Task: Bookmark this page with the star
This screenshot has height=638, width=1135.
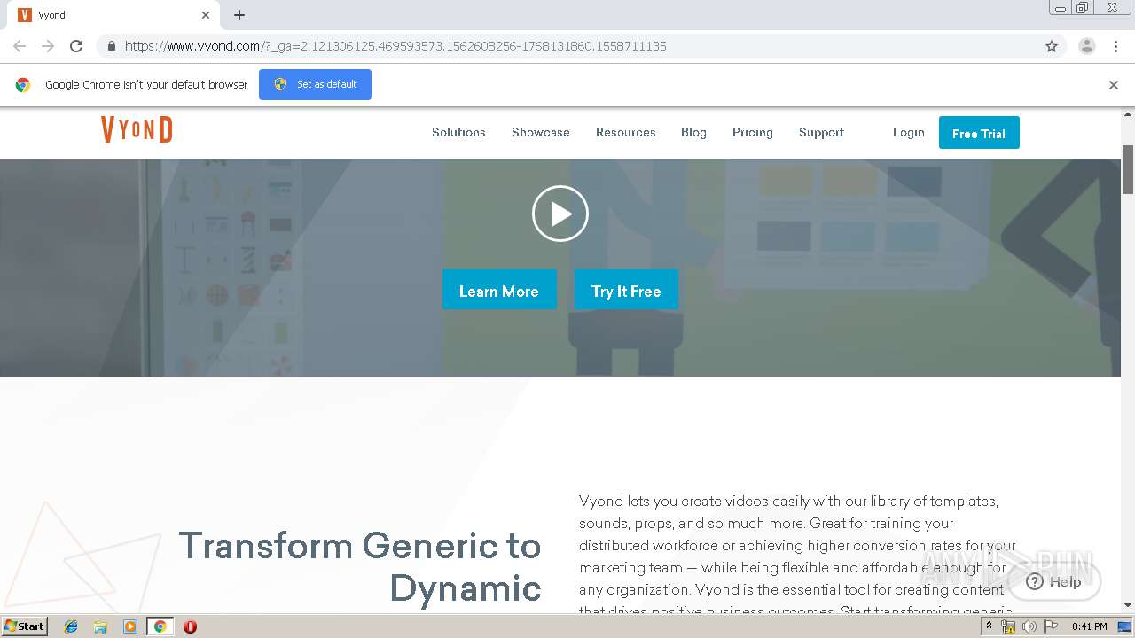Action: [1052, 46]
